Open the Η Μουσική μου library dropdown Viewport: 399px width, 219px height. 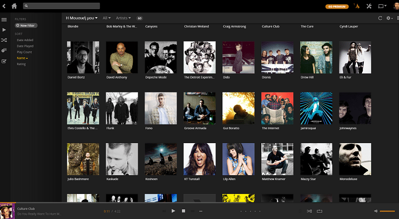[x=82, y=18]
